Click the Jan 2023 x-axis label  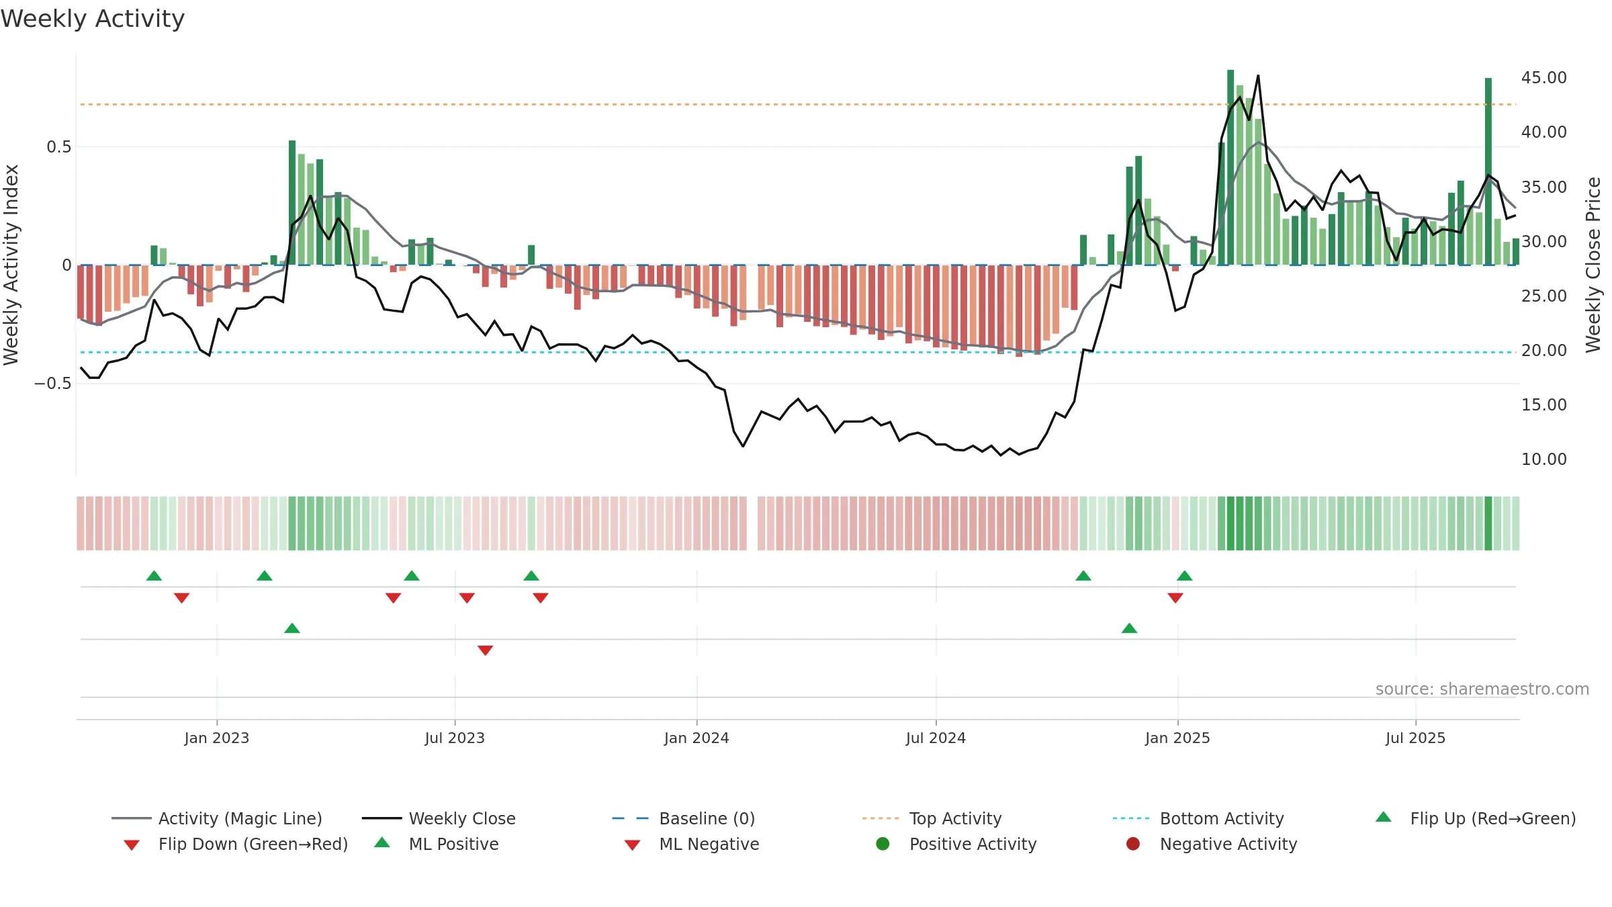(x=217, y=738)
